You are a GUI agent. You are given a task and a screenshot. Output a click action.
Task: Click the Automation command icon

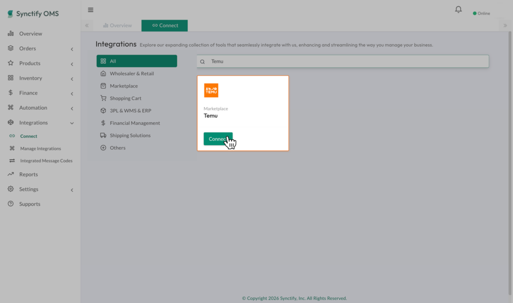point(11,107)
